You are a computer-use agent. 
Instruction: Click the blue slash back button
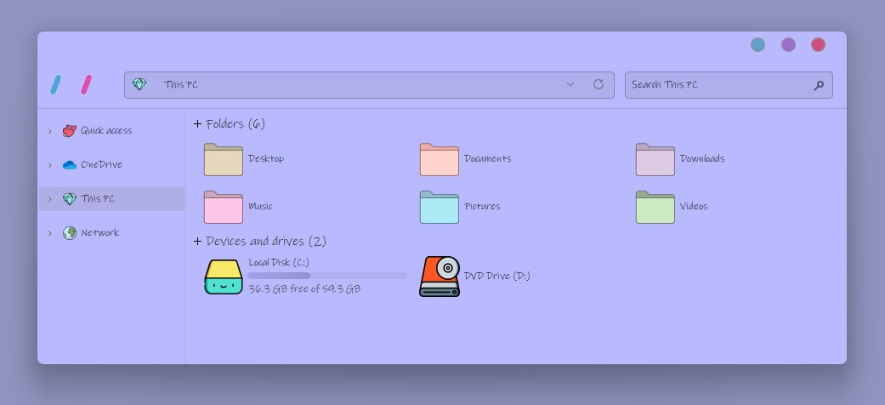55,85
